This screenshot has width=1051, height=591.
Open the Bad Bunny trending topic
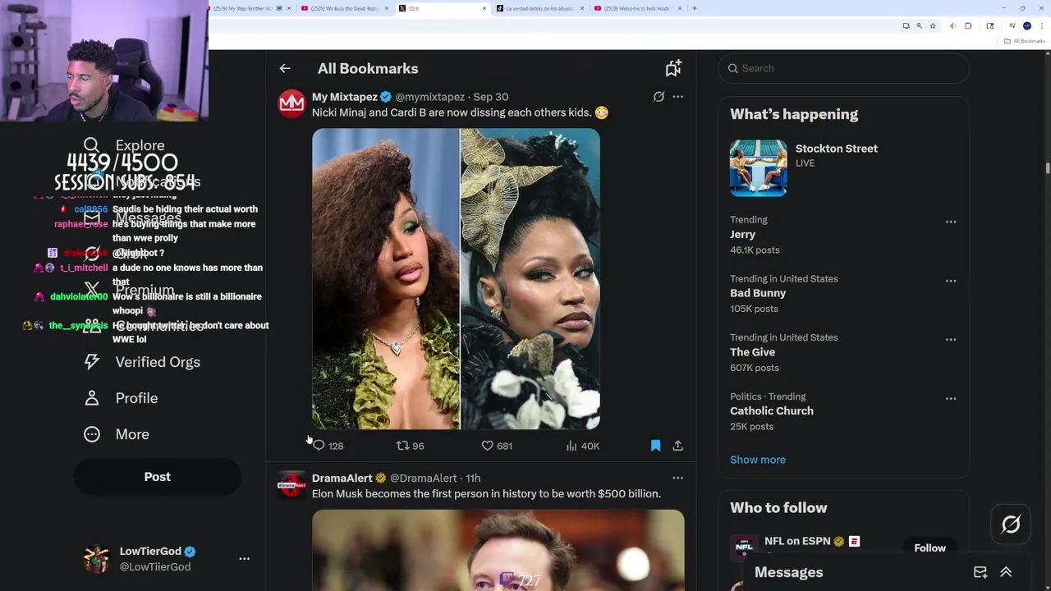click(758, 293)
